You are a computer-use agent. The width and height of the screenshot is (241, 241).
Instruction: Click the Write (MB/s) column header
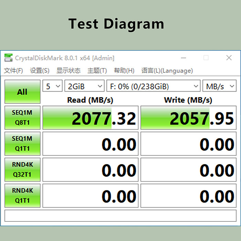188,100
